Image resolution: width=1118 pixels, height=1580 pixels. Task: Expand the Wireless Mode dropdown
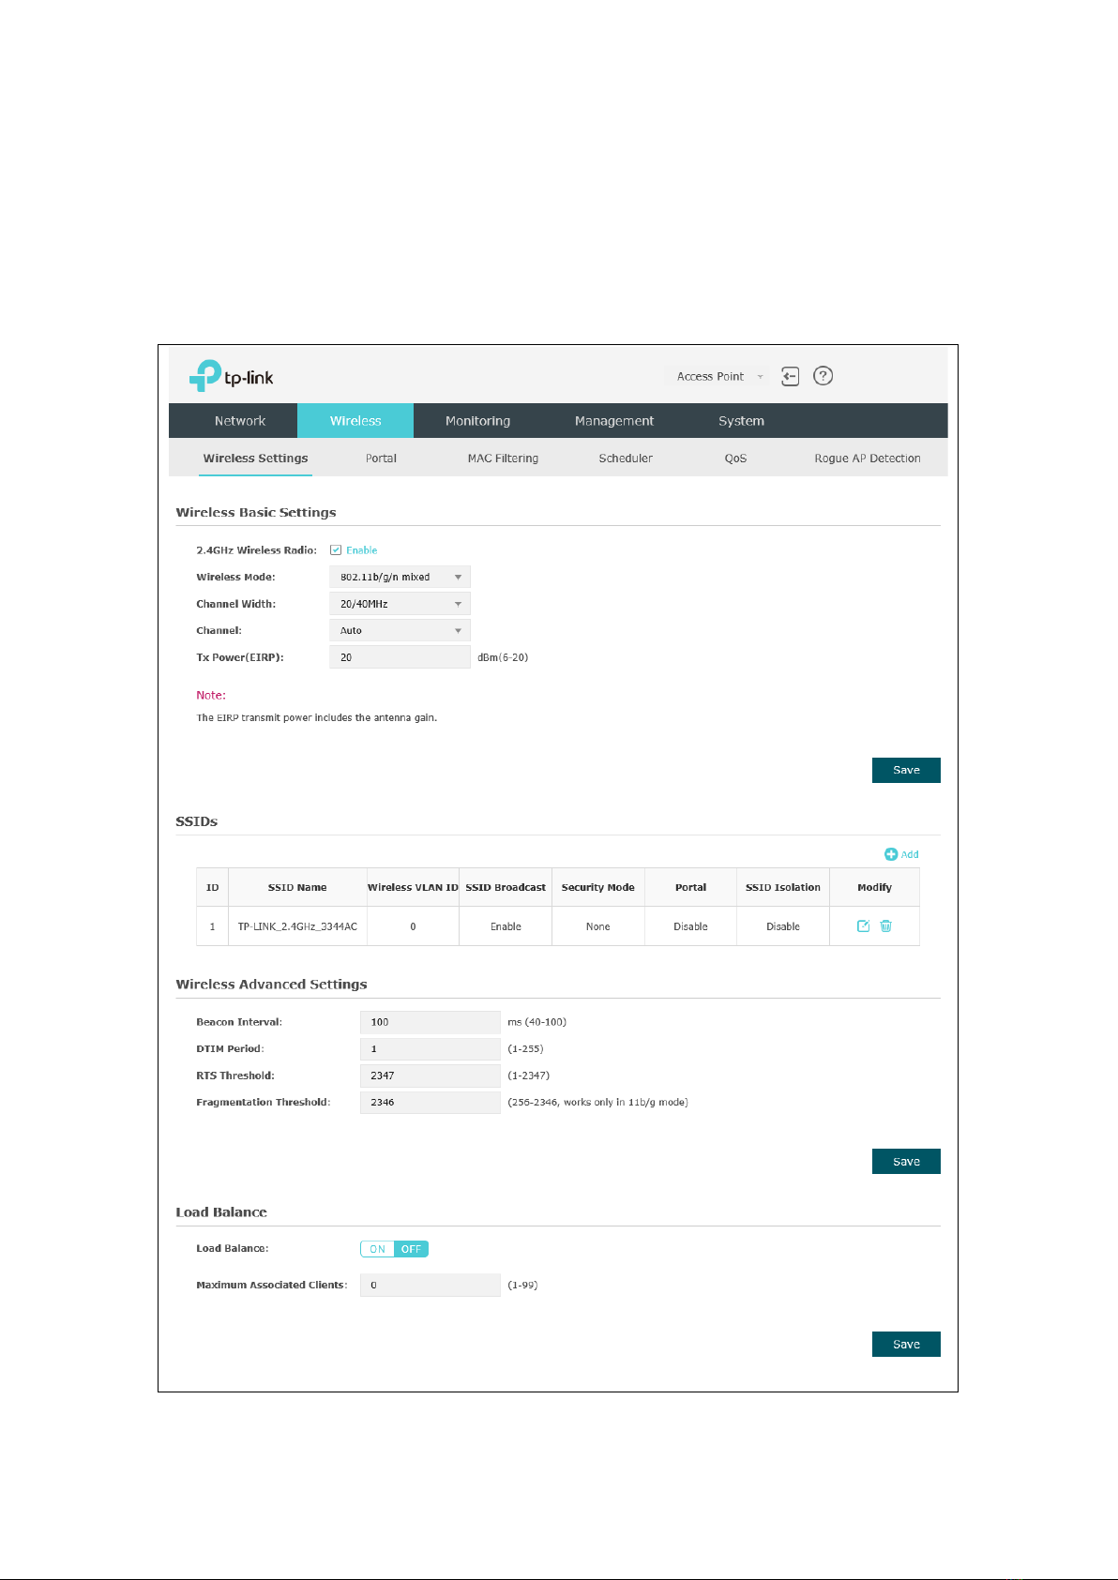(x=400, y=578)
